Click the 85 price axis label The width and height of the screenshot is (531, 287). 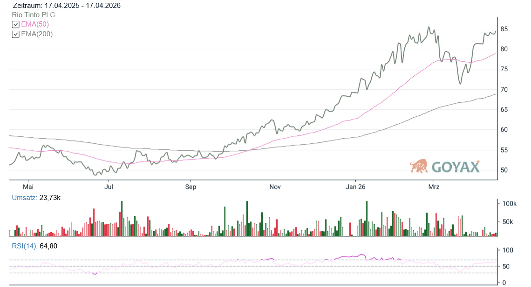504,29
